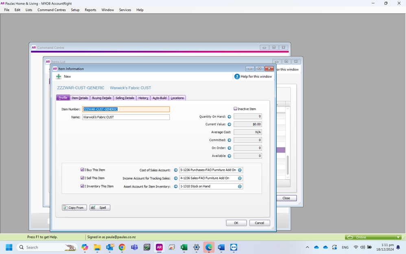Click into the Name text field
The image size is (406, 254).
pyautogui.click(x=126, y=117)
